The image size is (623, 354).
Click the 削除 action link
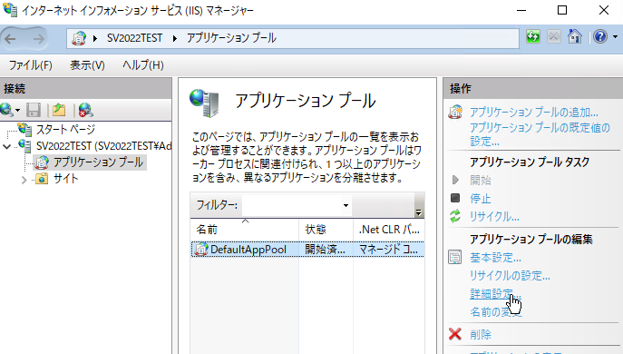click(x=481, y=335)
